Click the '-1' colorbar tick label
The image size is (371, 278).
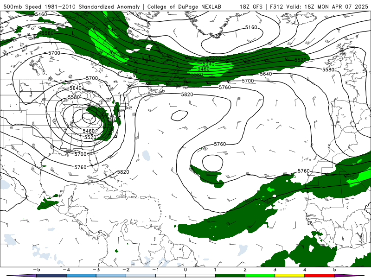pyautogui.click(x=155, y=270)
